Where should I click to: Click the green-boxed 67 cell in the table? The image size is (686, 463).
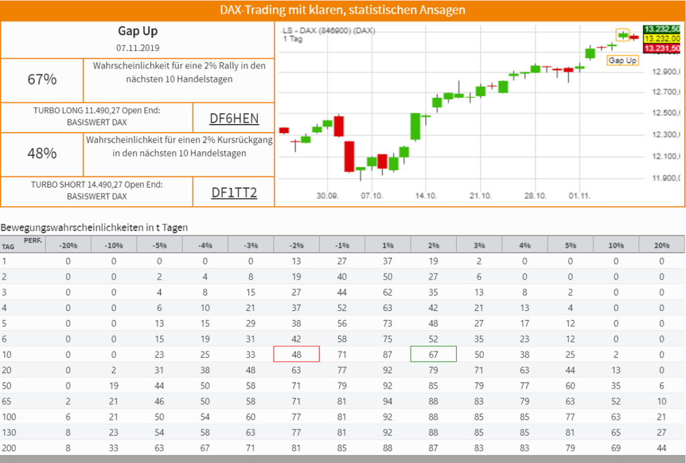click(x=433, y=354)
